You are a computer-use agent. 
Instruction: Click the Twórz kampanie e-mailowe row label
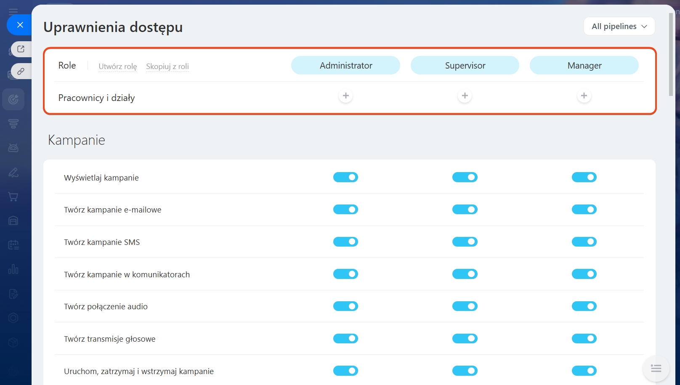[113, 210]
